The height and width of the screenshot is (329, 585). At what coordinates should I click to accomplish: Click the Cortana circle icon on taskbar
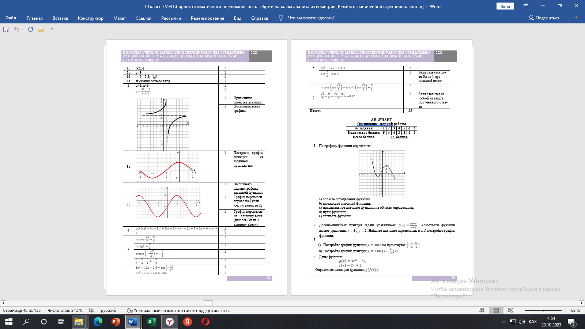(44, 322)
